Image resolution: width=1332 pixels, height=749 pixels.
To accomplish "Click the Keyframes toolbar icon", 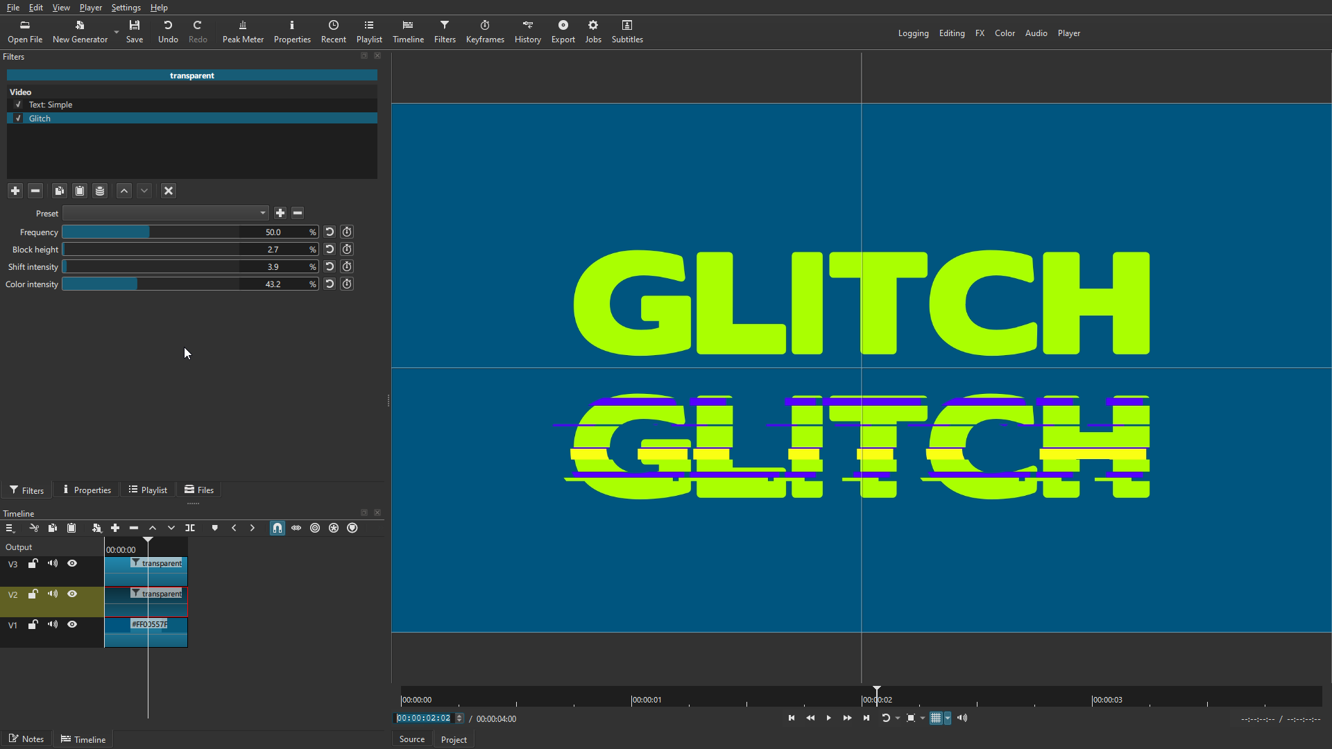I will pyautogui.click(x=485, y=31).
